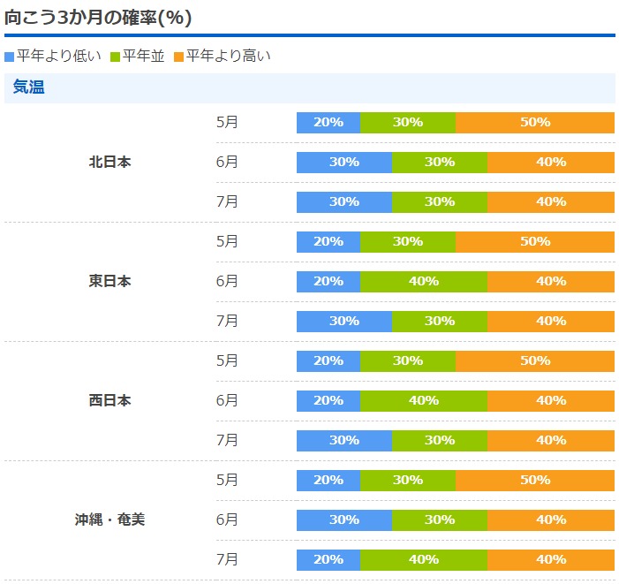Click 沖縄・奄美 7月 green 40% bar segment

[x=424, y=560]
